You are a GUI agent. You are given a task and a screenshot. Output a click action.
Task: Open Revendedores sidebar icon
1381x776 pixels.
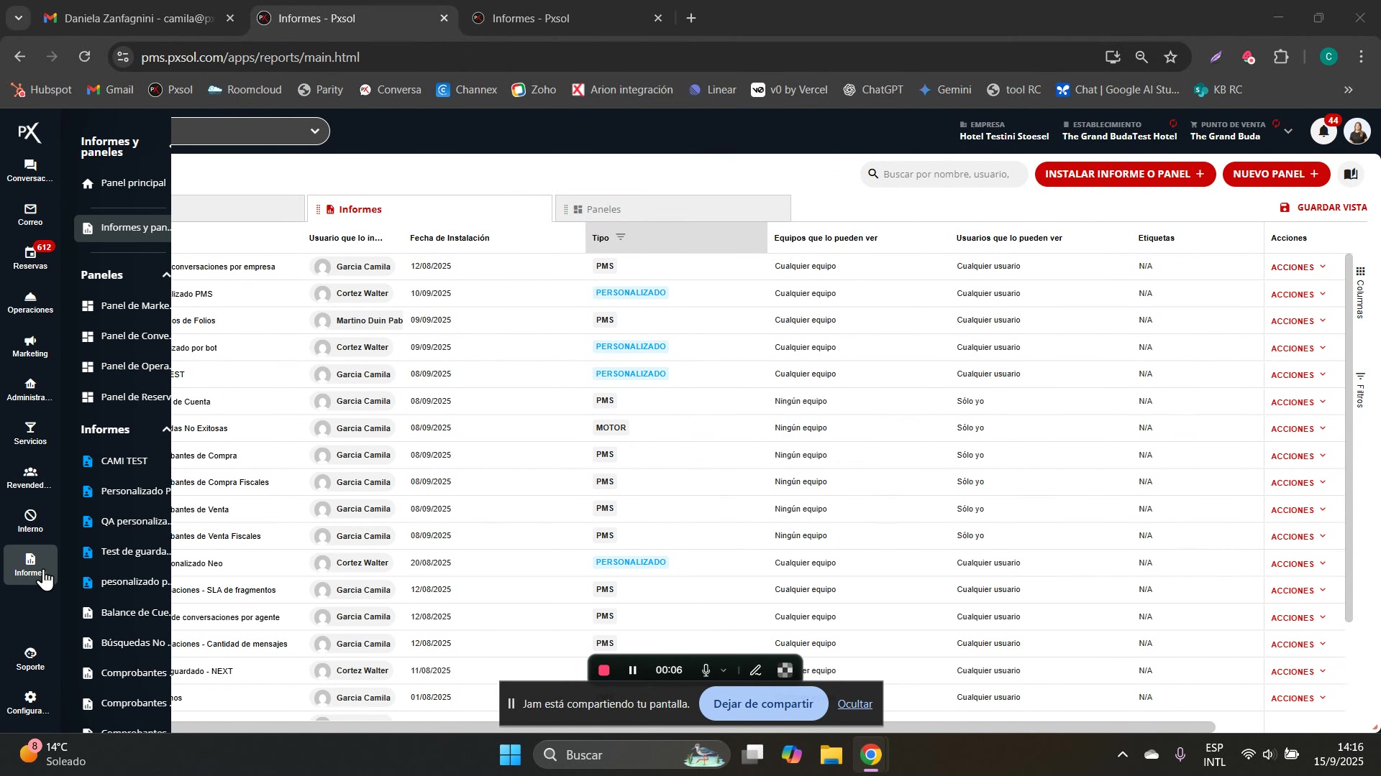[x=29, y=478]
